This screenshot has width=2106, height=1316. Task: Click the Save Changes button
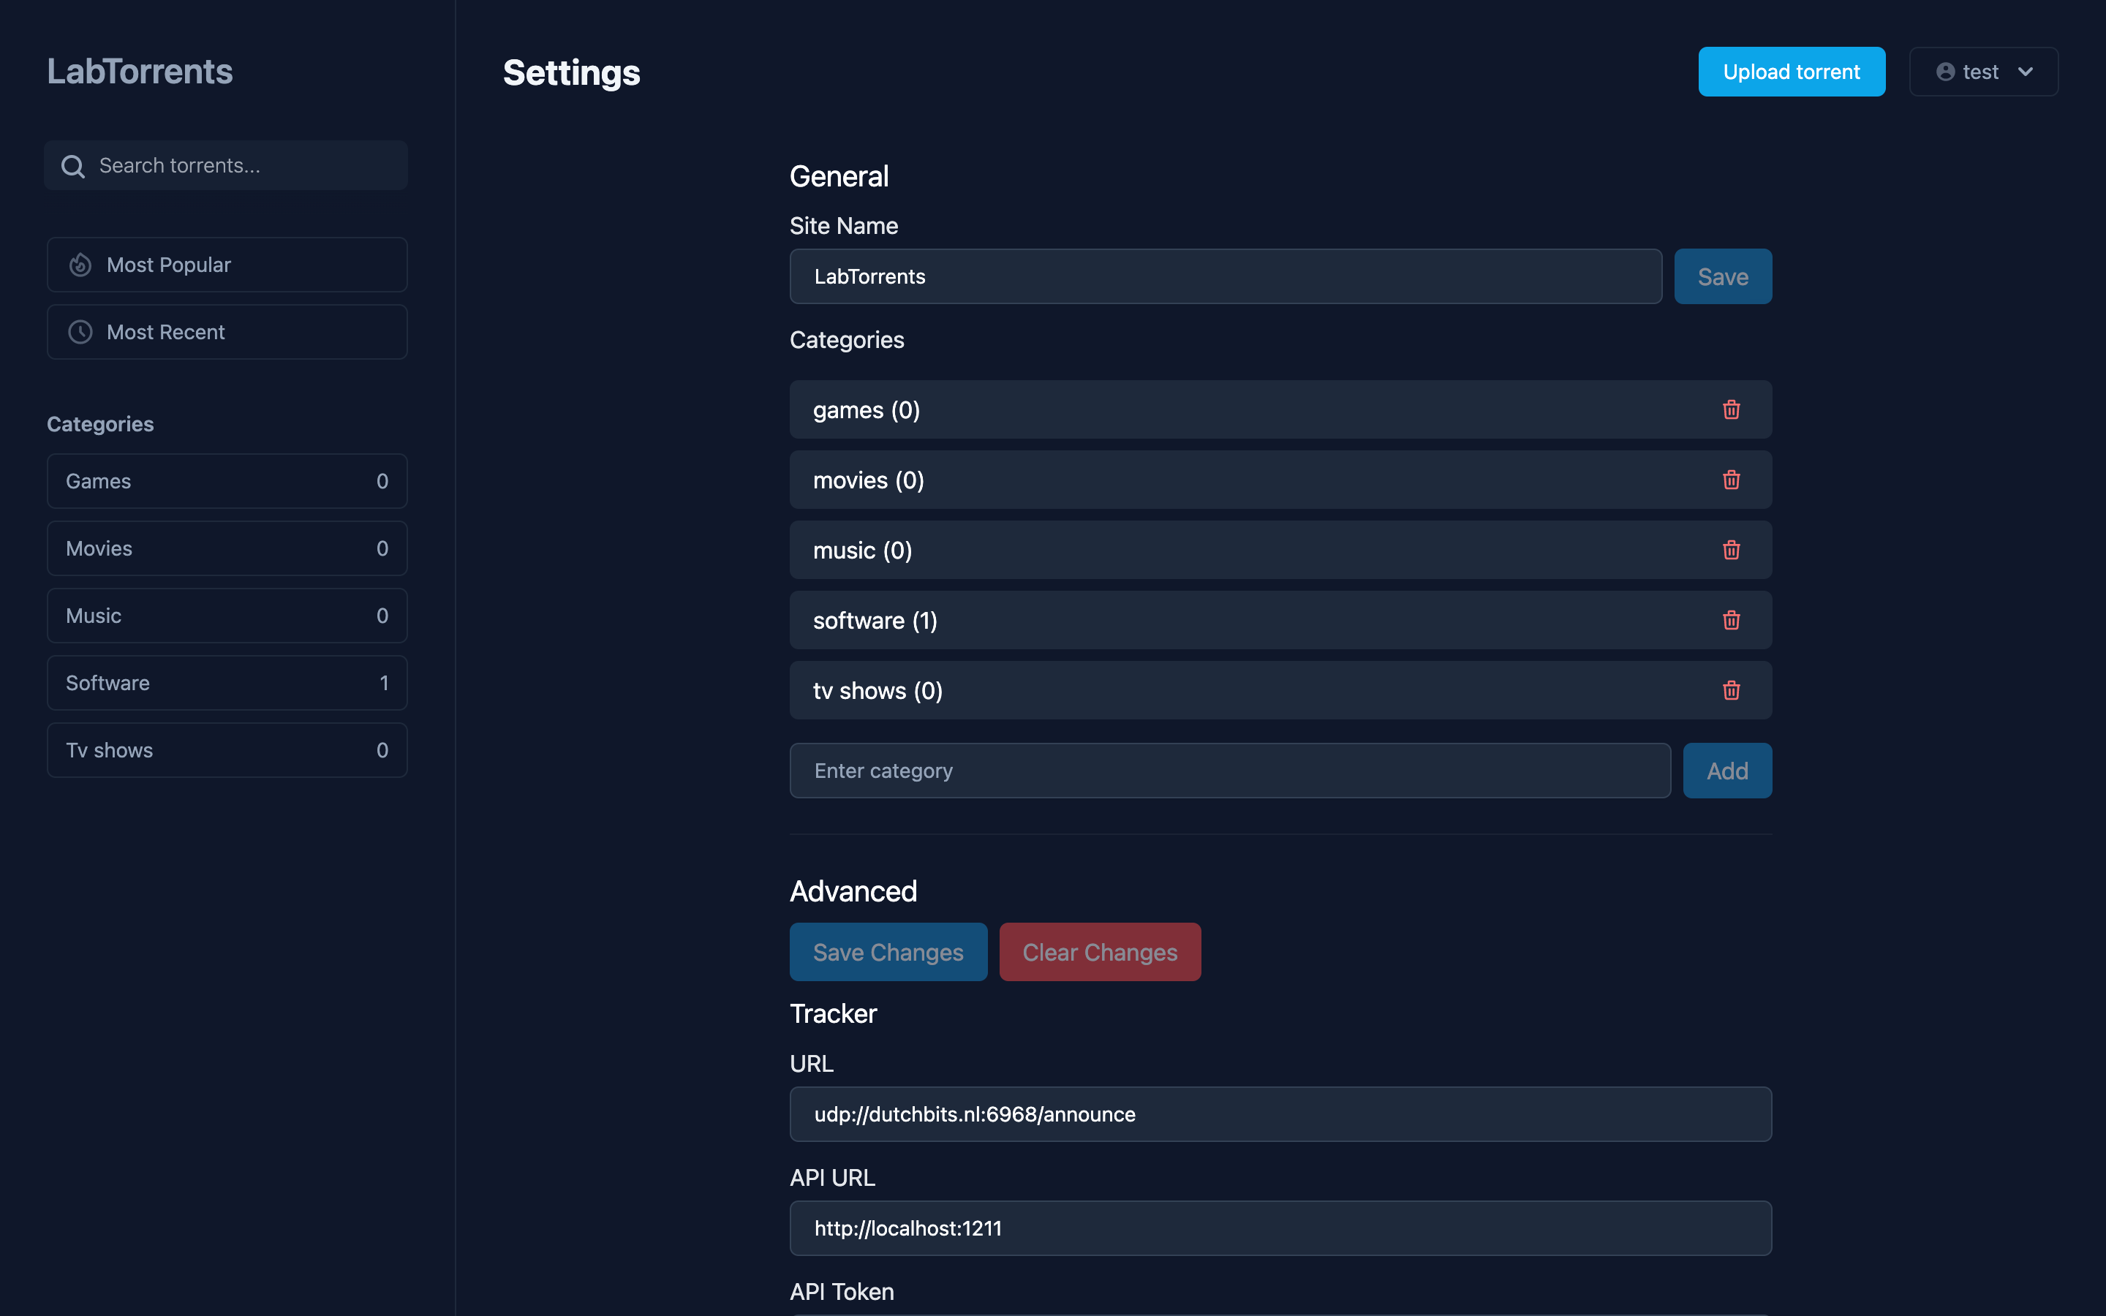point(888,952)
